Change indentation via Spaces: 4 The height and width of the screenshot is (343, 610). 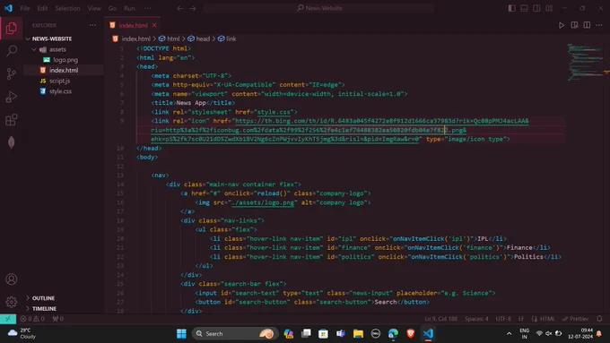click(476, 319)
